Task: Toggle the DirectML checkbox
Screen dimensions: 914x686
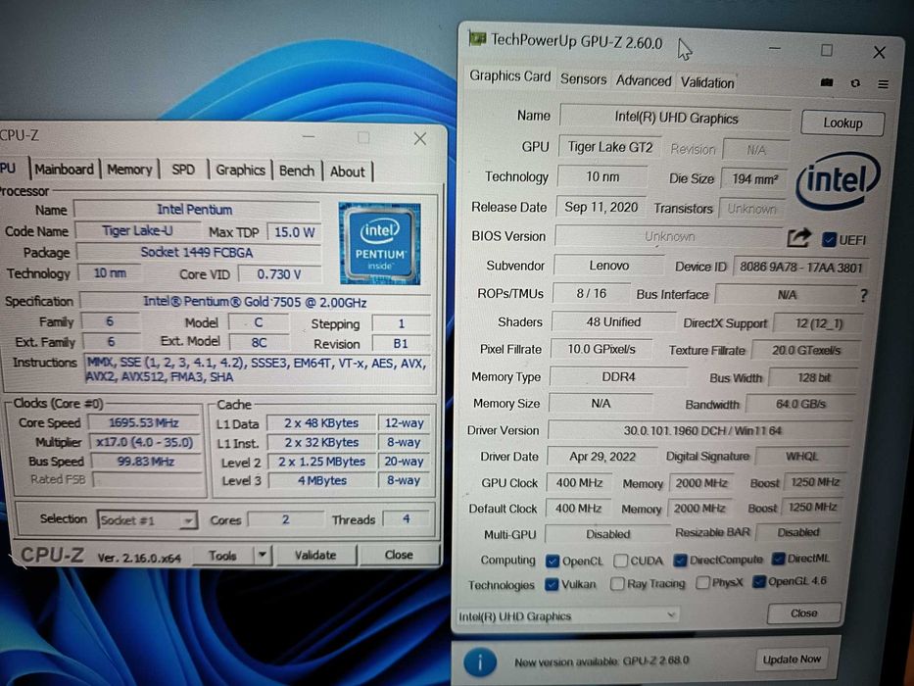Action: (778, 559)
